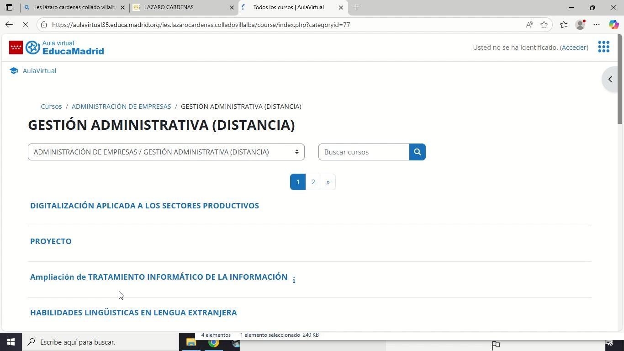Open the Windows Start menu

(11, 342)
